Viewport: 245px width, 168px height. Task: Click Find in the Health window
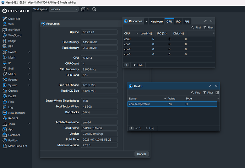tap(196, 93)
